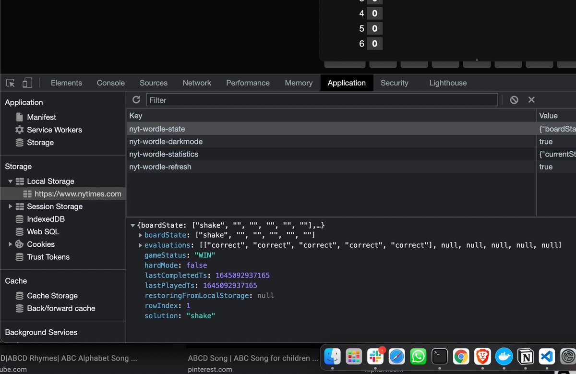The height and width of the screenshot is (374, 576).
Task: Click the lastPlayedTs timestamp value
Action: pyautogui.click(x=230, y=286)
